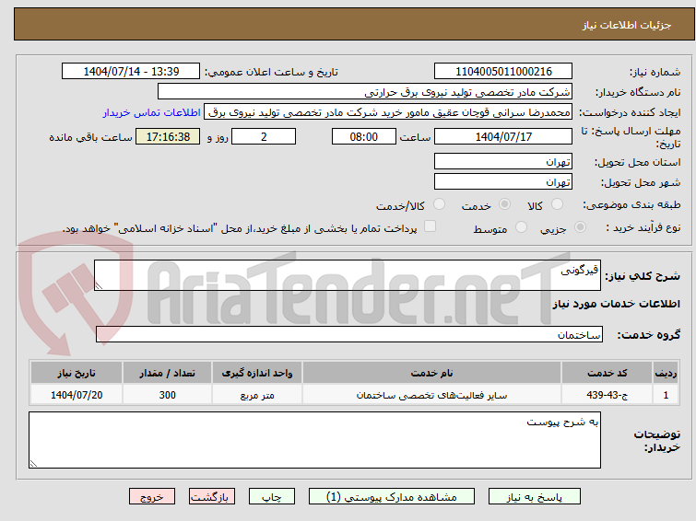Select the متوسط purchase type radio

pyautogui.click(x=521, y=227)
